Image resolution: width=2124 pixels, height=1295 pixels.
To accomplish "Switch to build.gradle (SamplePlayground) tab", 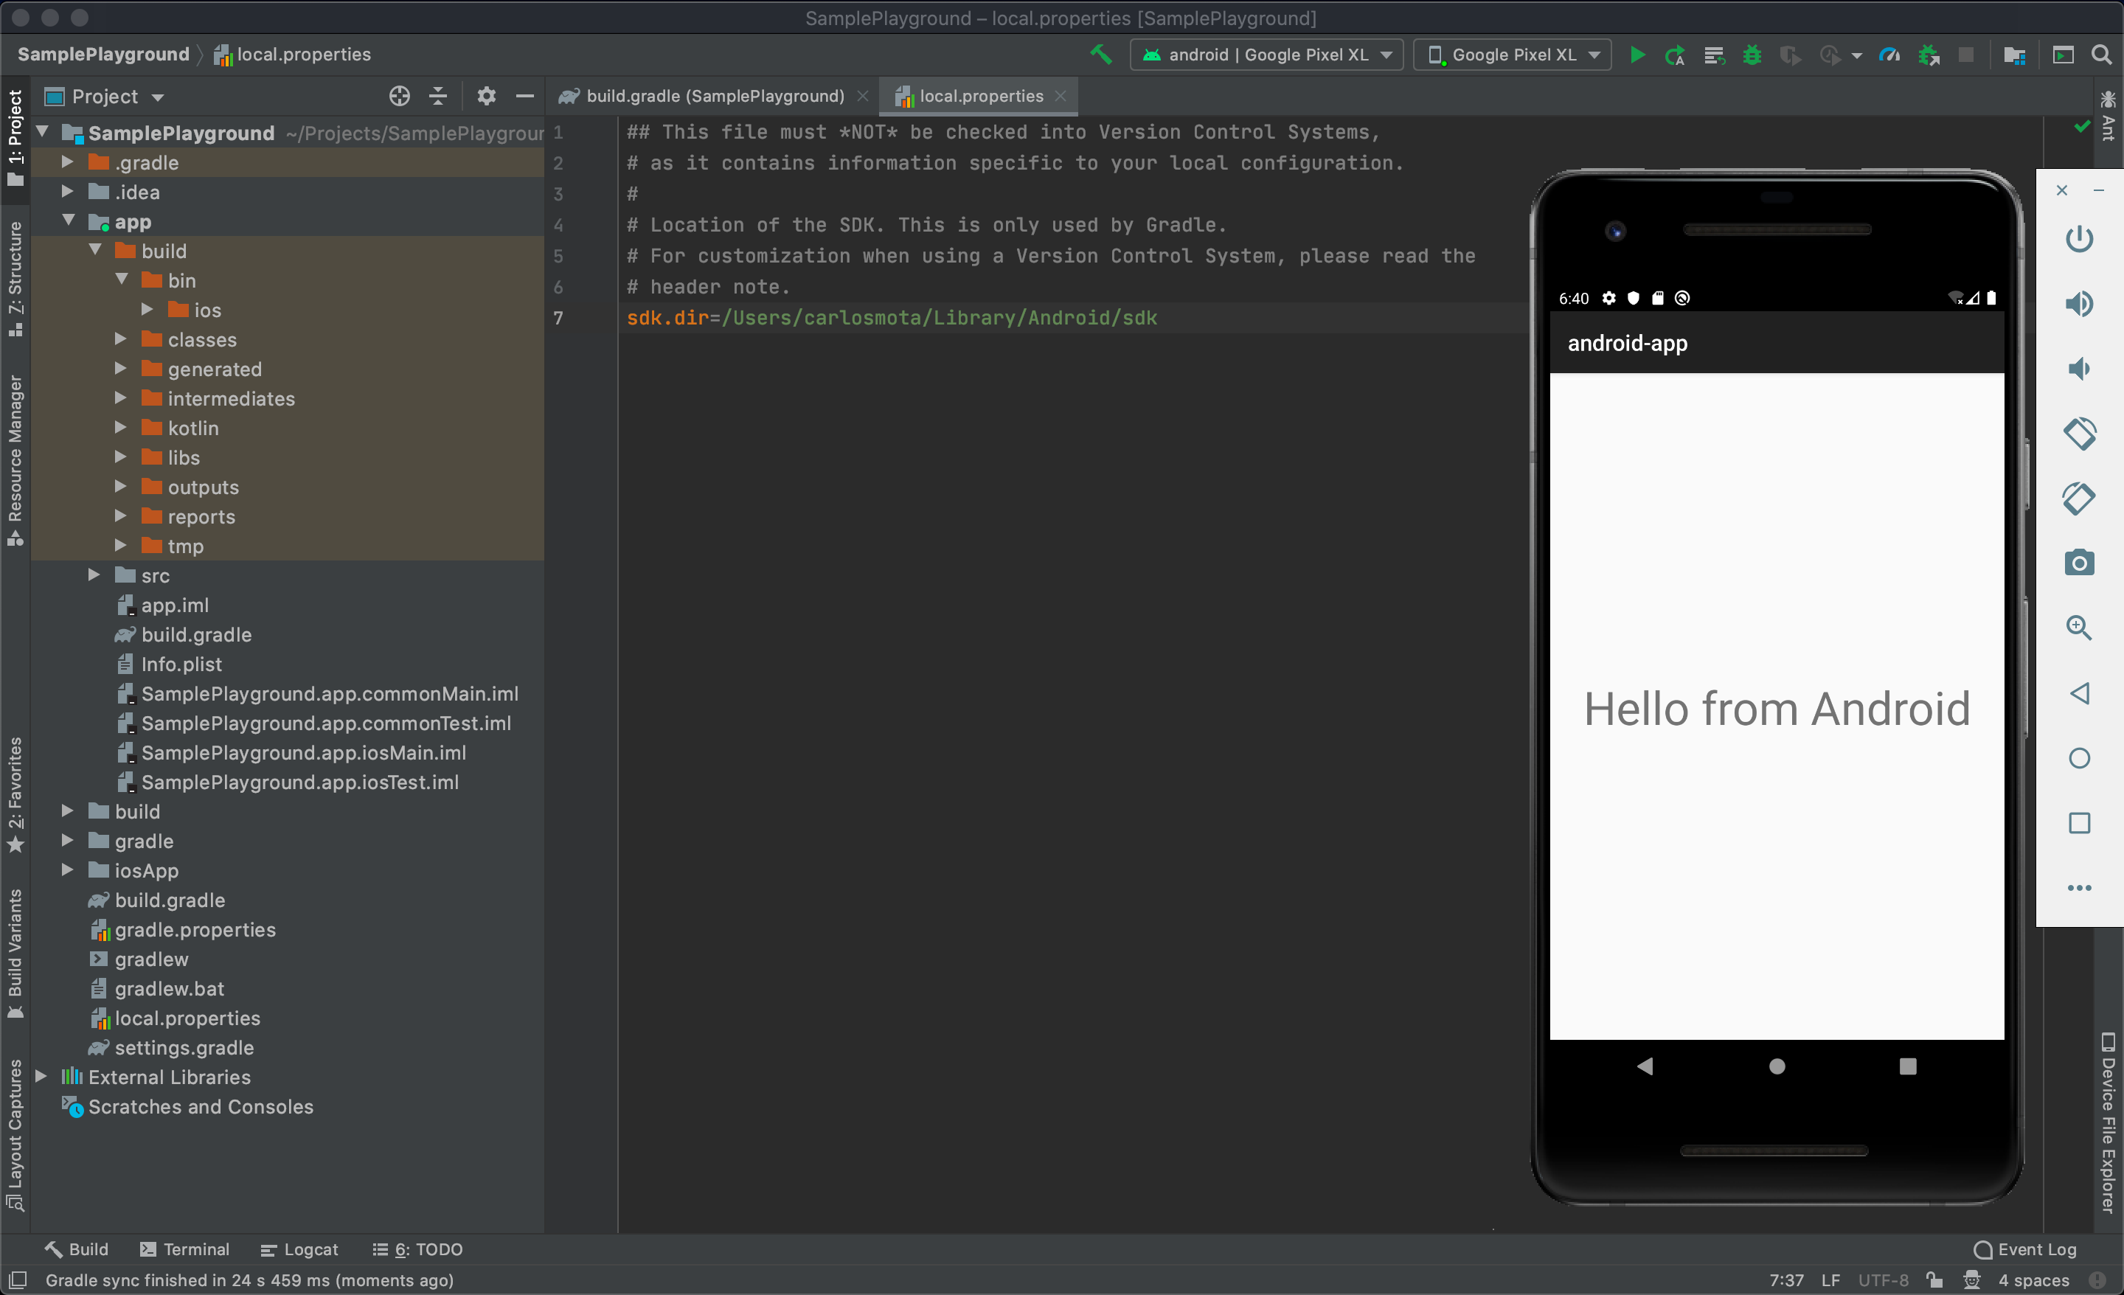I will (714, 96).
